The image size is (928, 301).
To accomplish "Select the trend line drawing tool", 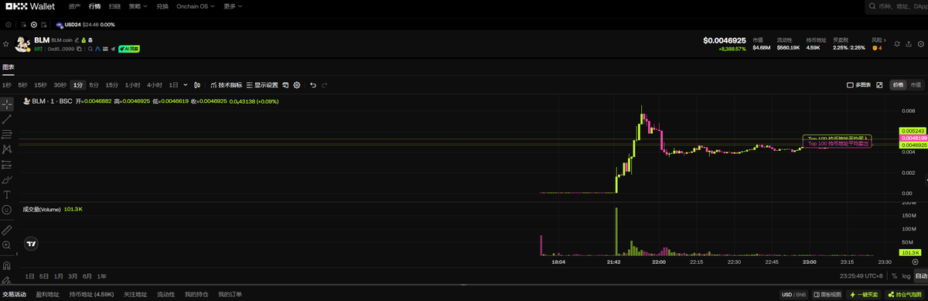I will (x=7, y=119).
